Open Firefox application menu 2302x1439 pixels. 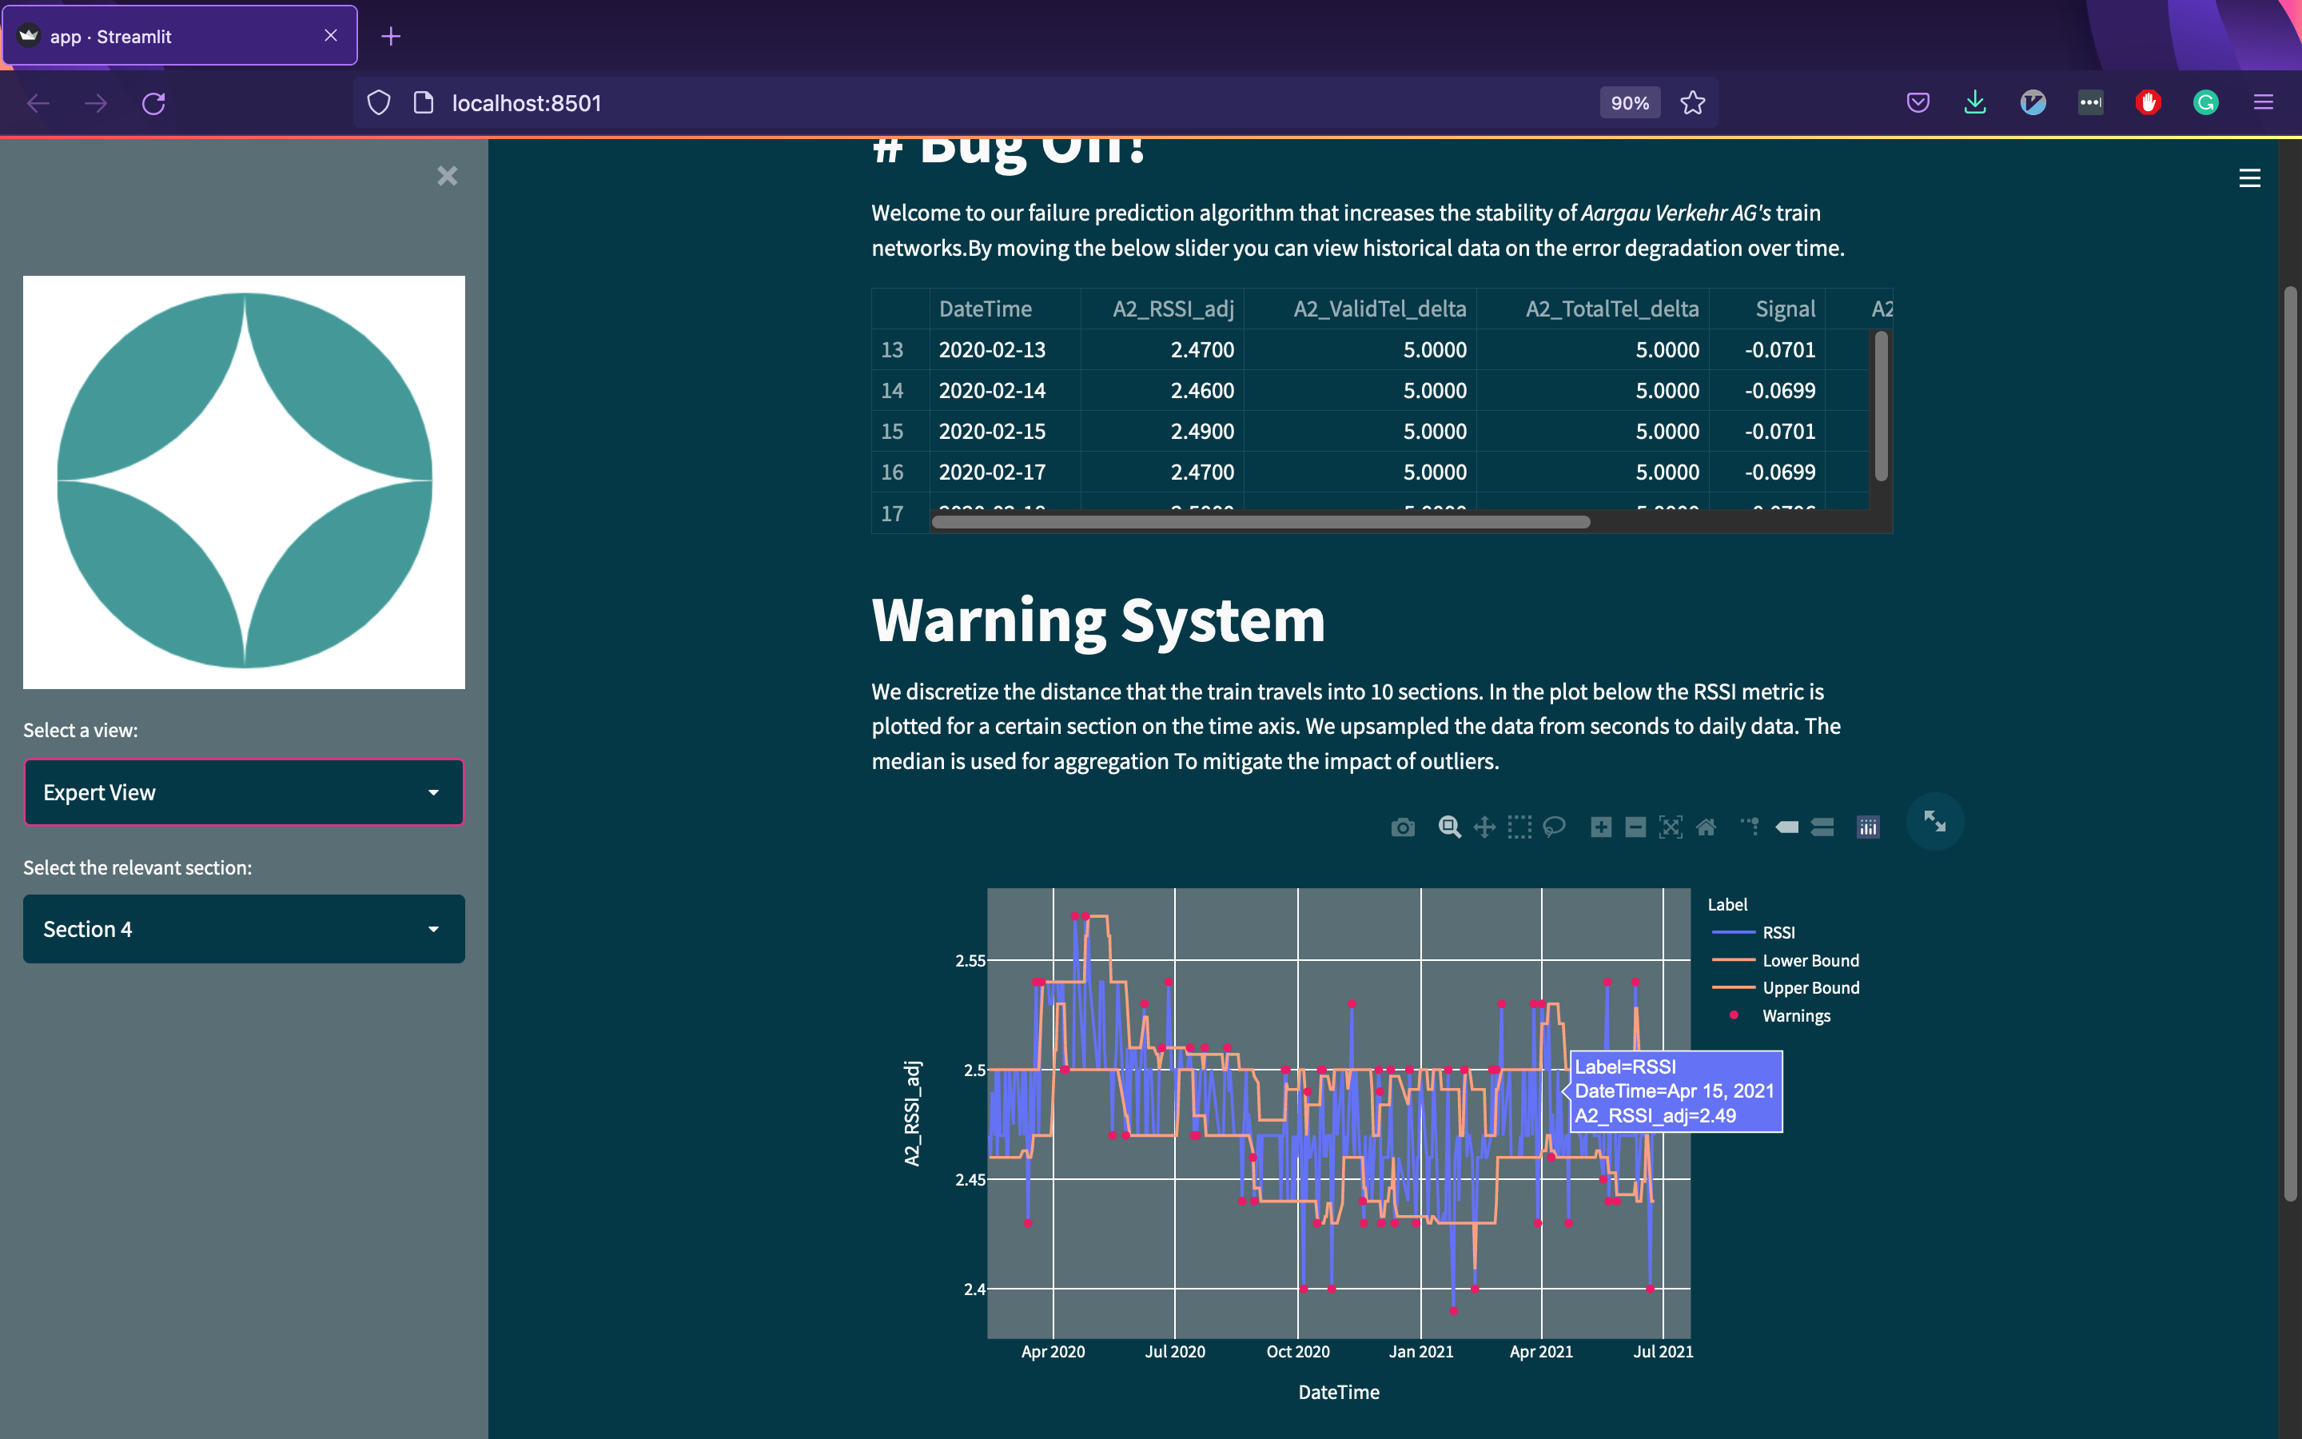tap(2263, 103)
